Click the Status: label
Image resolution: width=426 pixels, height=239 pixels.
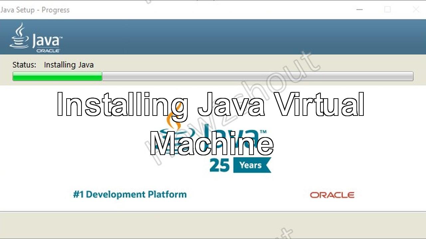(24, 65)
